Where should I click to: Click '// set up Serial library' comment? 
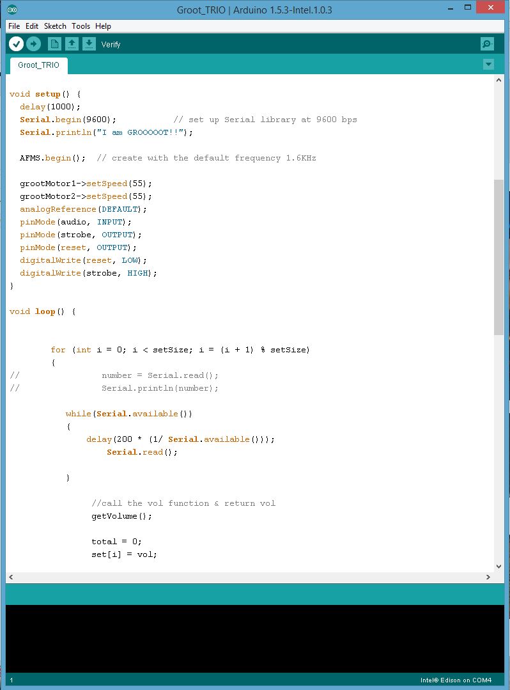coord(265,120)
